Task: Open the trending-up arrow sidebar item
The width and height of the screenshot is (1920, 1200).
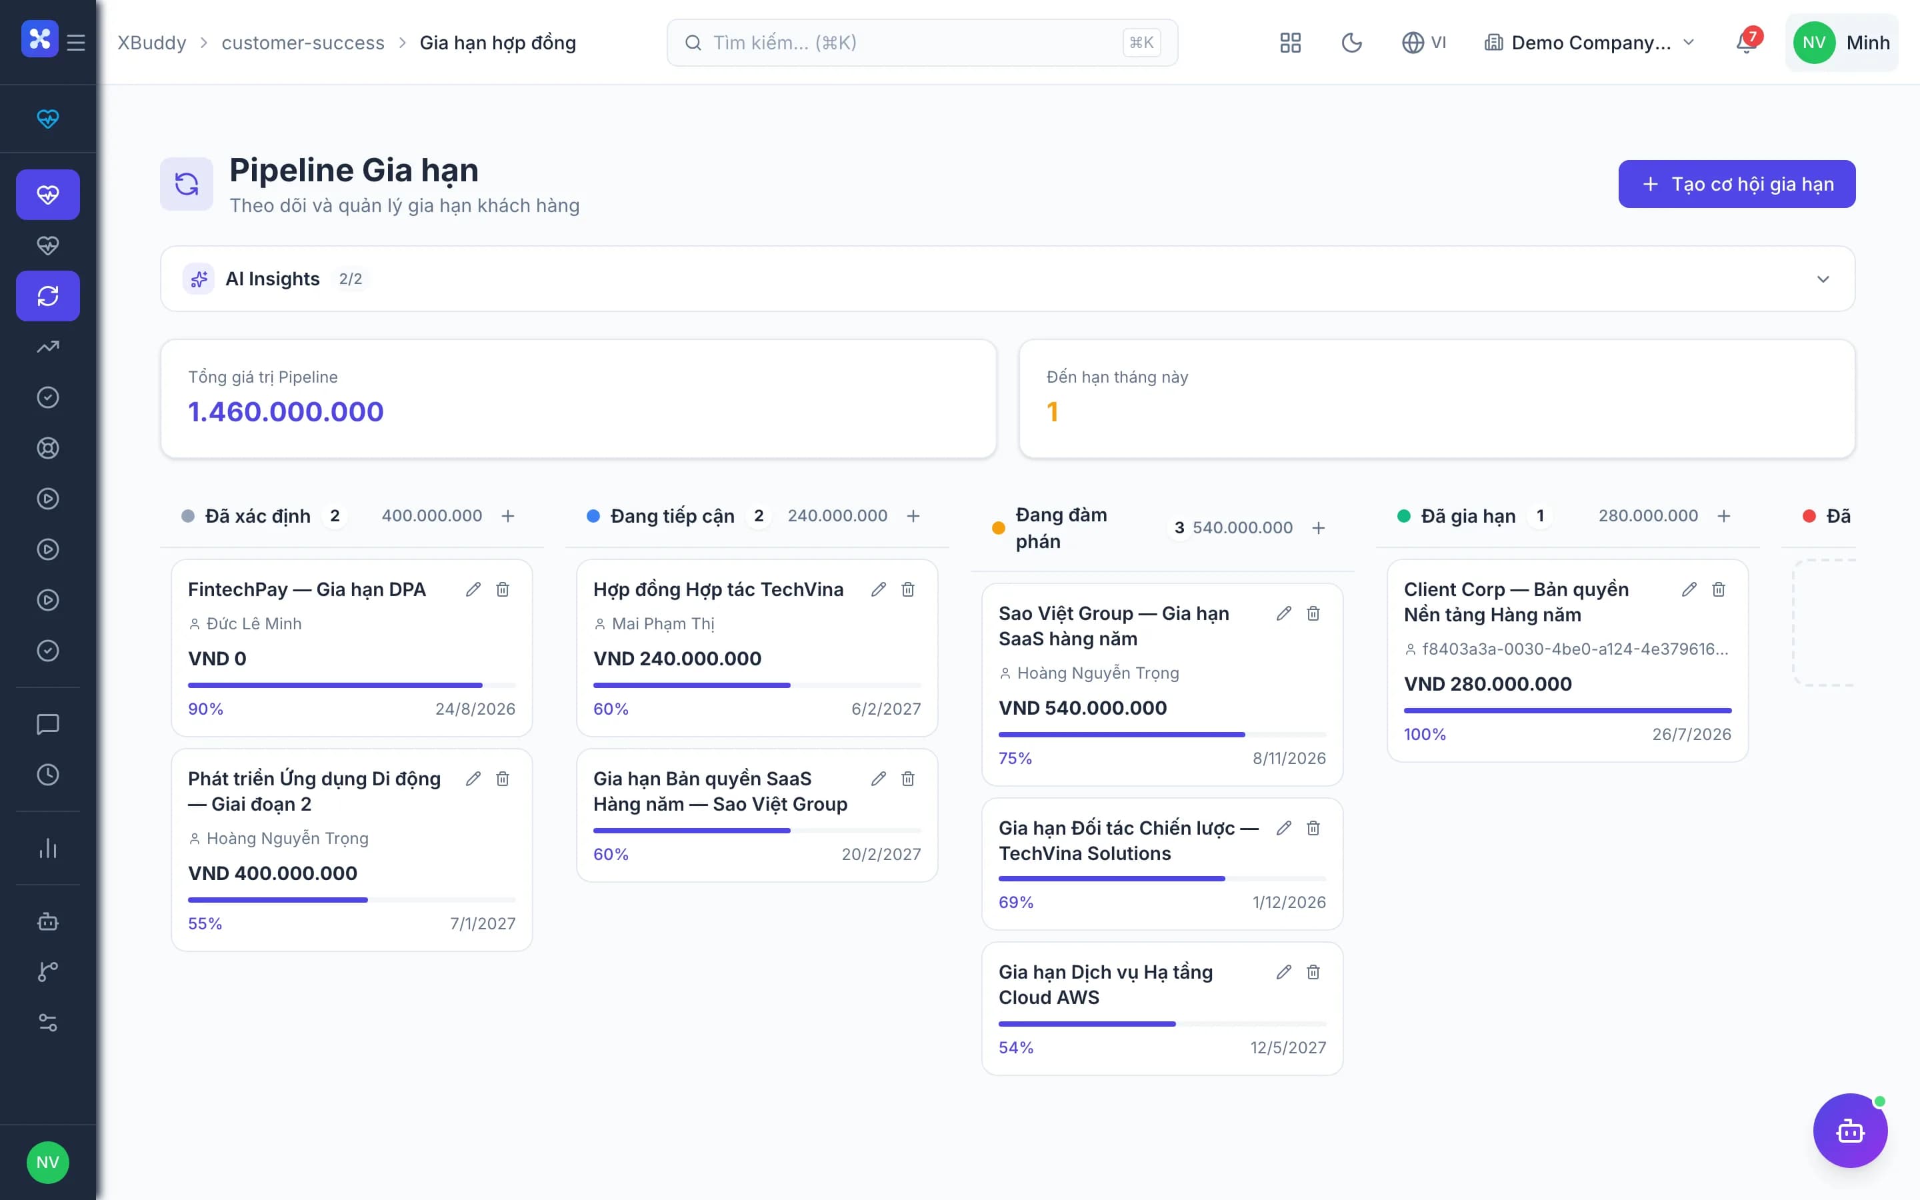Action: coord(47,347)
